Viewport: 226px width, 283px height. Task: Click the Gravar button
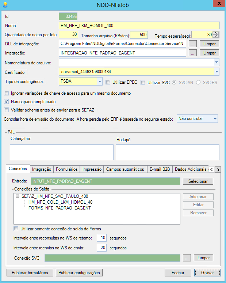pyautogui.click(x=207, y=273)
